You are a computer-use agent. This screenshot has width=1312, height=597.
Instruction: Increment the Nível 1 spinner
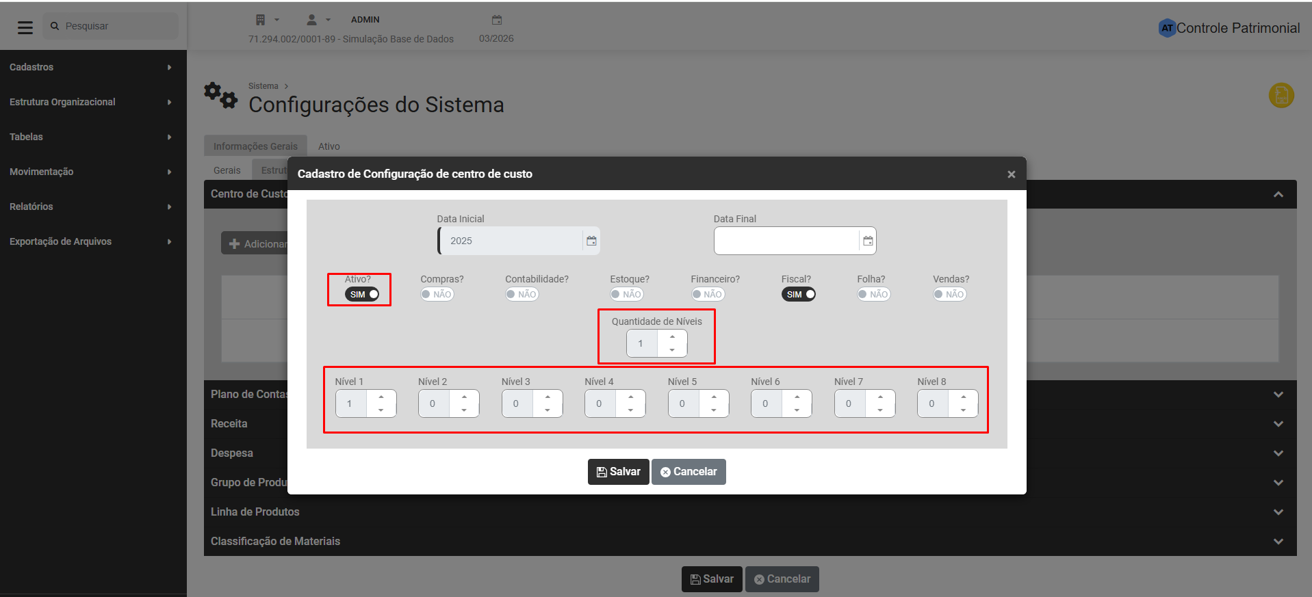[381, 397]
